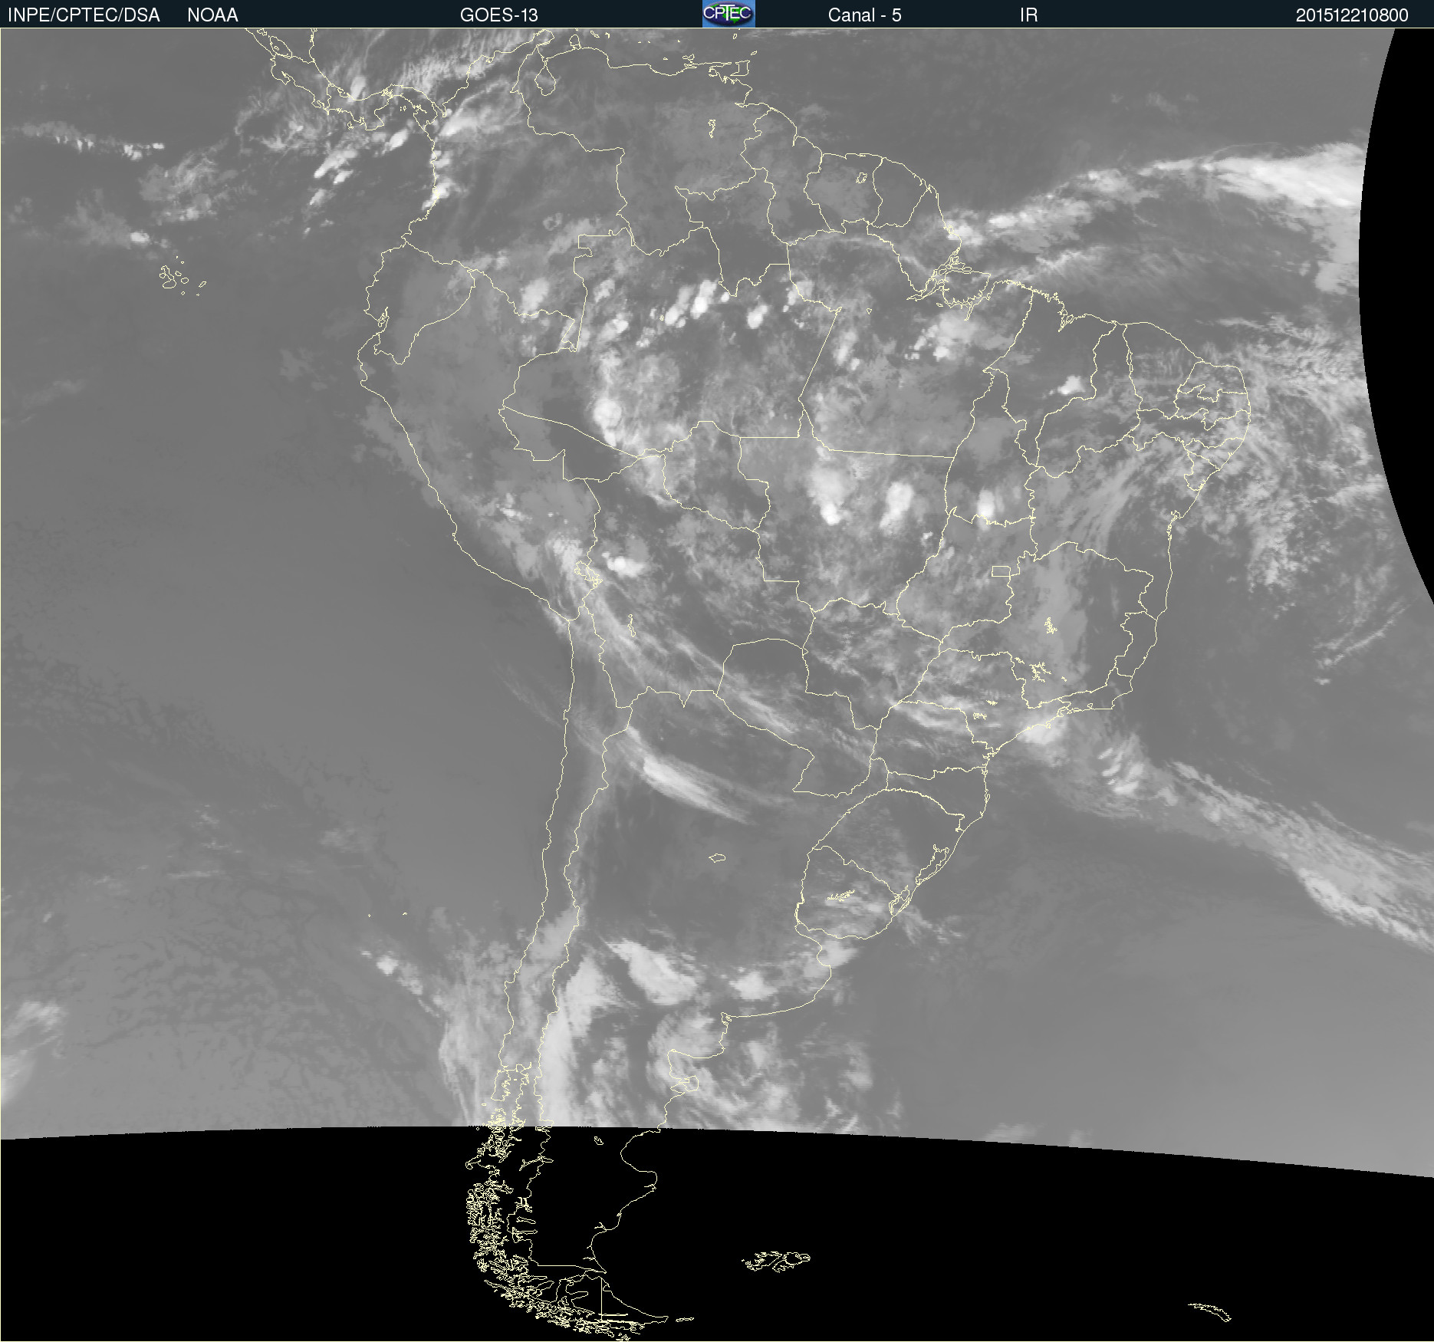Click the CPTEC logo in header
The image size is (1434, 1342).
729,14
